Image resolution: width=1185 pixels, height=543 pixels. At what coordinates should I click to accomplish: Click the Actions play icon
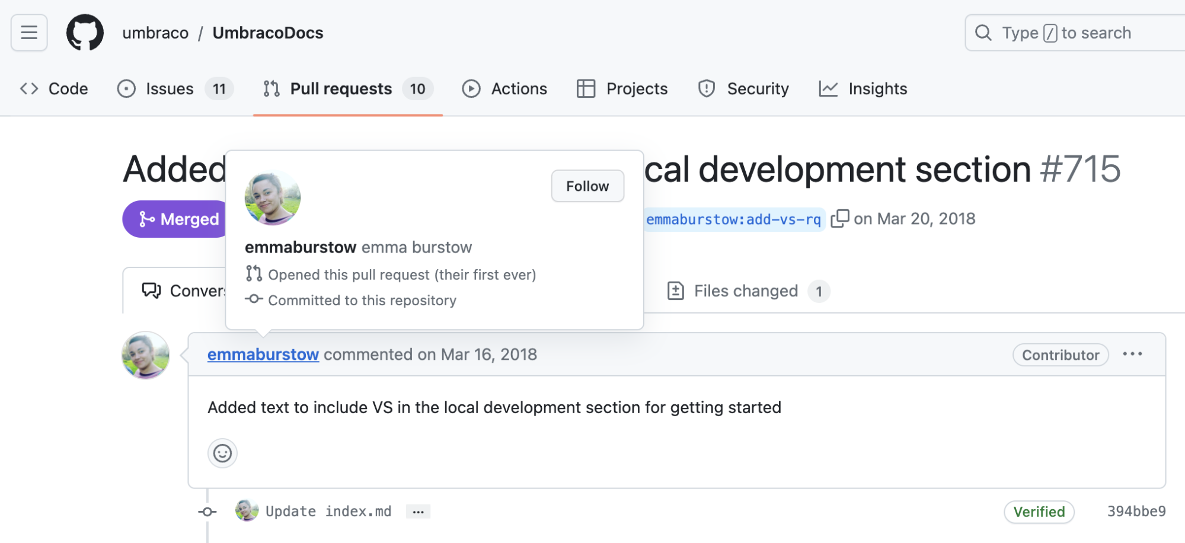(x=471, y=89)
